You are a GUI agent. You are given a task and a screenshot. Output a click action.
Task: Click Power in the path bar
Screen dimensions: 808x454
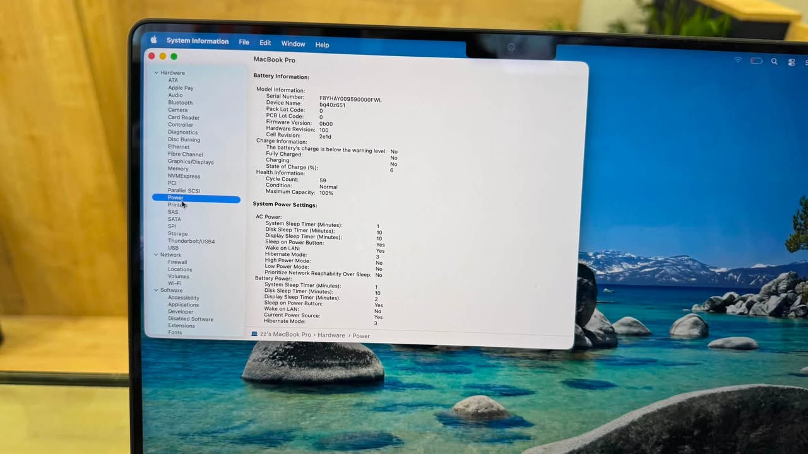[361, 335]
